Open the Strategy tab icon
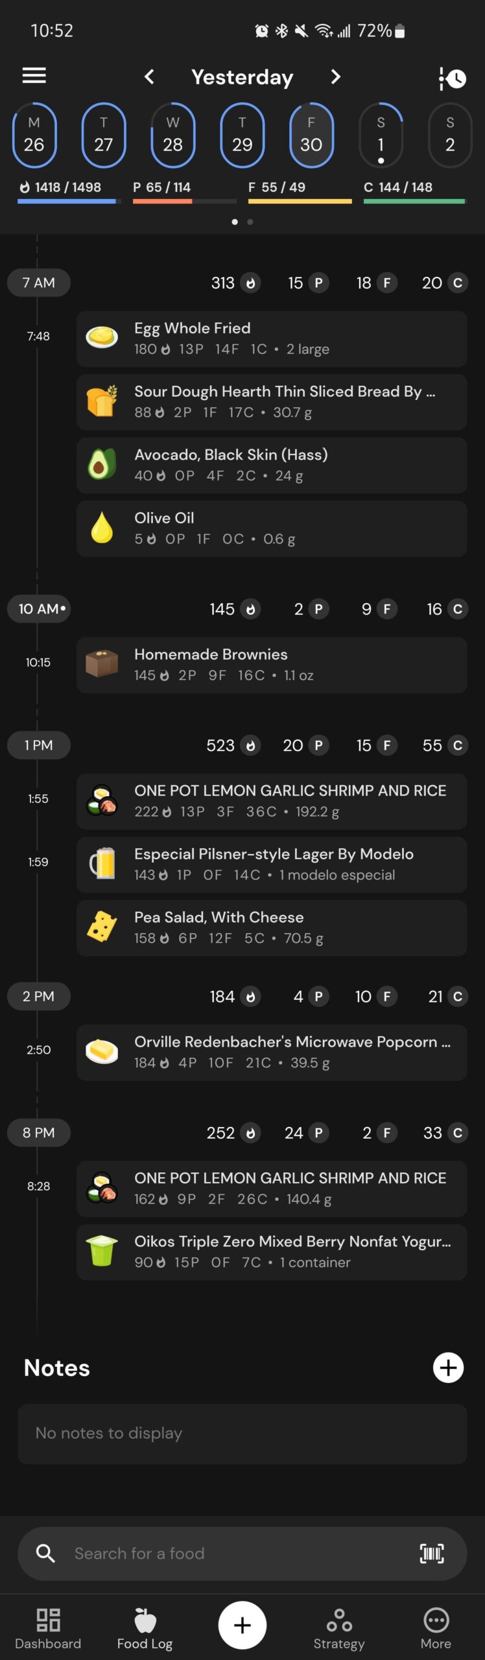The height and width of the screenshot is (1660, 485). coord(339,1620)
